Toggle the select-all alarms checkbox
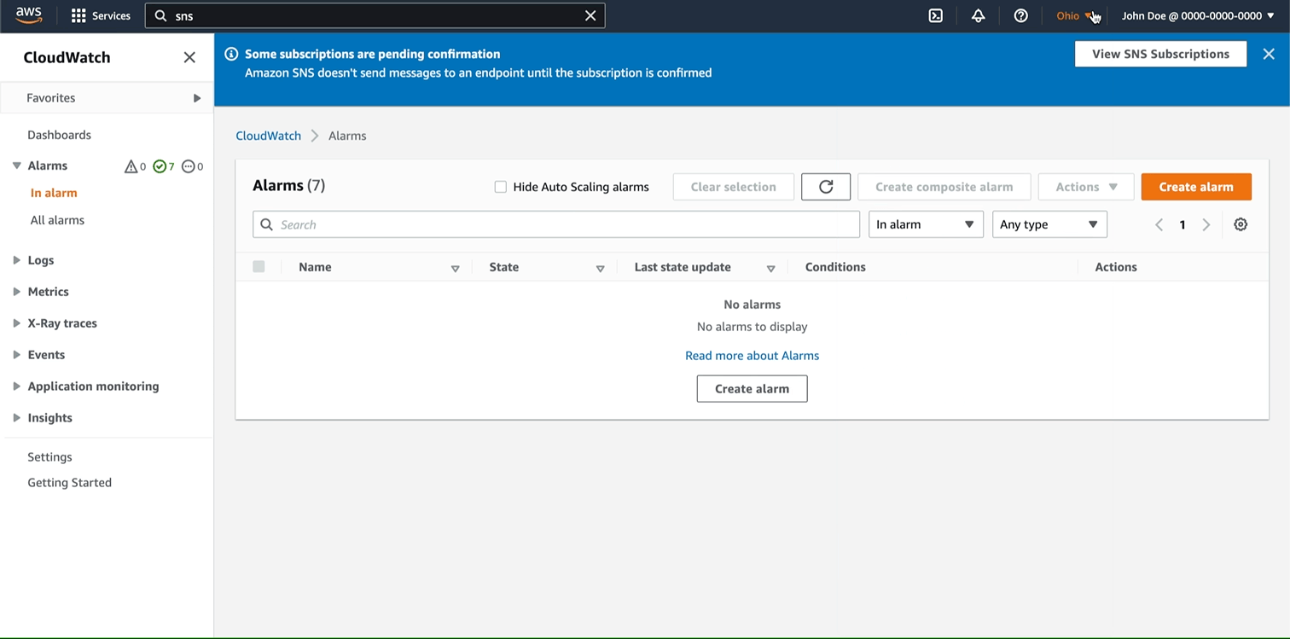Screen dimensions: 1290x639 [x=259, y=266]
